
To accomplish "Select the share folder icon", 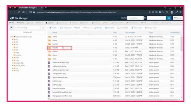I will coord(50,55).
